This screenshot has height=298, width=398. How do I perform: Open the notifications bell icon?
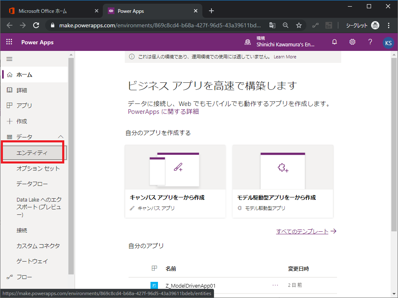point(334,42)
